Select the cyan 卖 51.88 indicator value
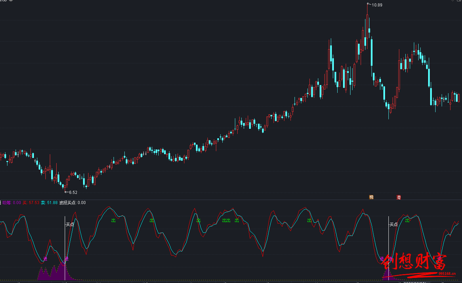462x283 pixels. point(49,203)
